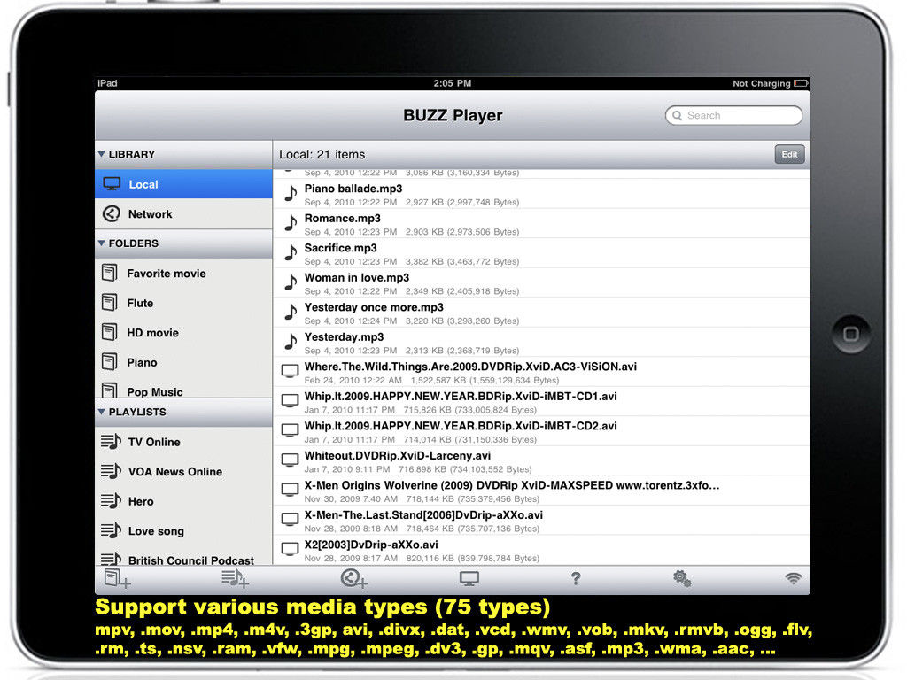Tap the video icon beside Where.The.Wild.Things.Are
This screenshot has width=907, height=680.
tap(290, 371)
